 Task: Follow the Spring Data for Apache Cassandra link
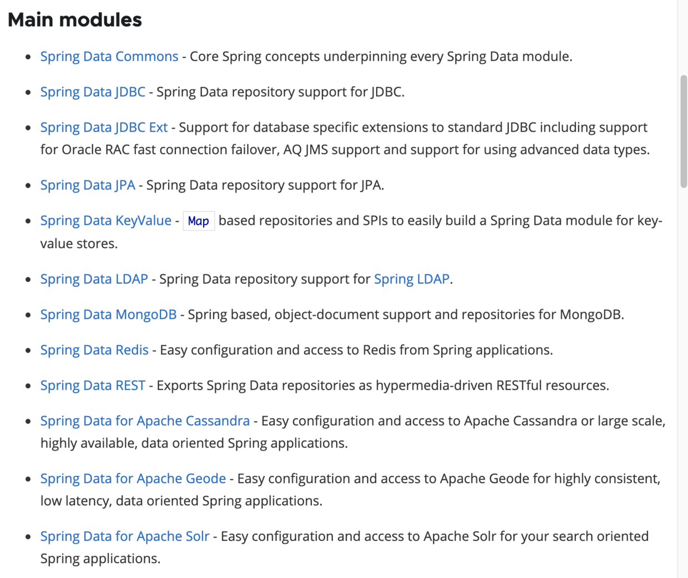coord(145,421)
